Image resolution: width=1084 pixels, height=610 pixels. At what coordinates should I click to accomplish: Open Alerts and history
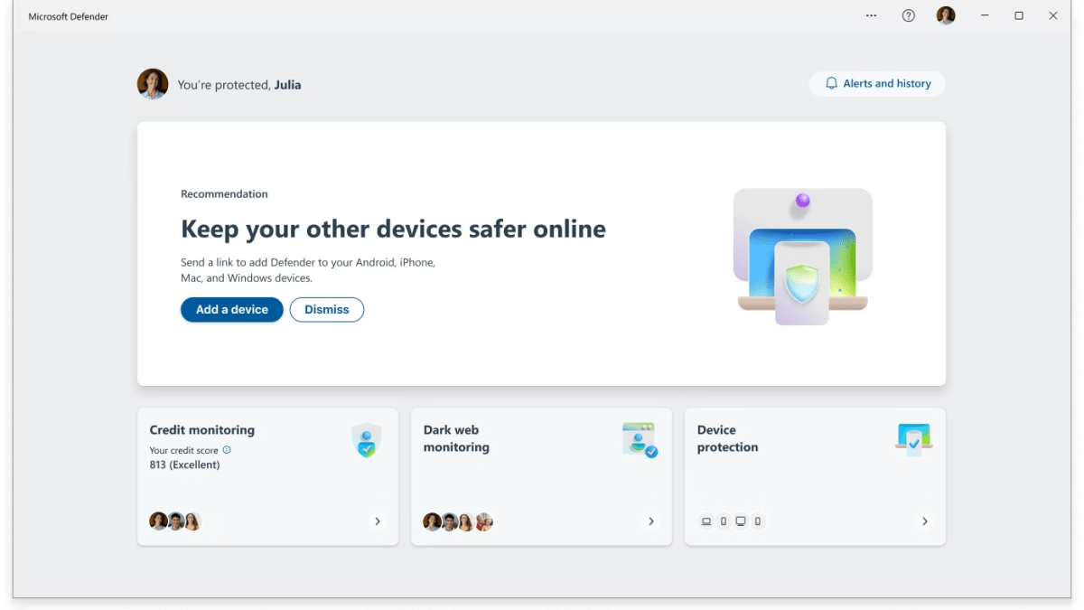tap(877, 84)
